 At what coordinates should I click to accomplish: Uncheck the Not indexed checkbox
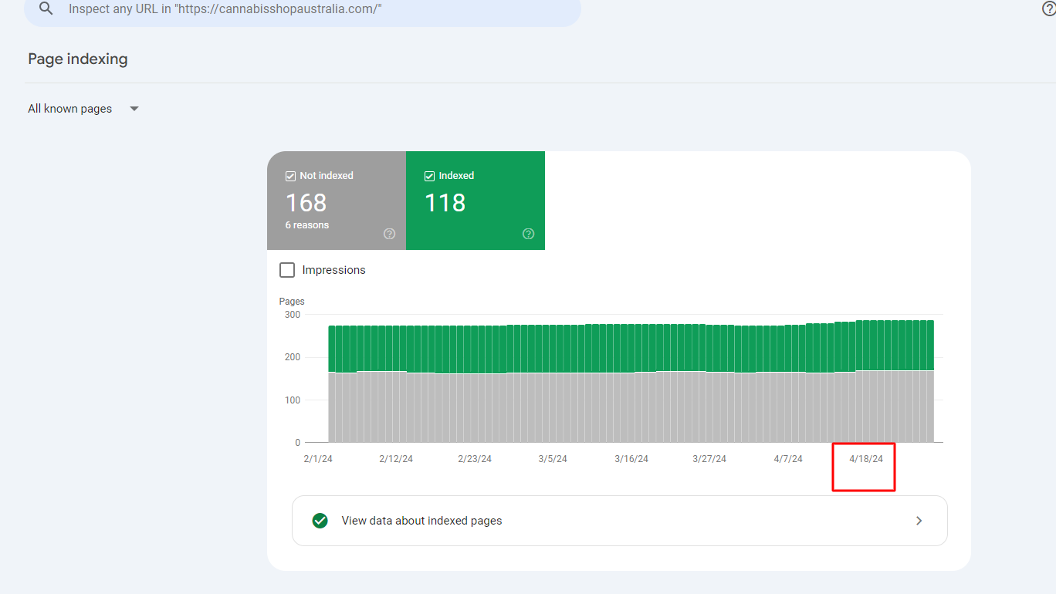click(290, 176)
